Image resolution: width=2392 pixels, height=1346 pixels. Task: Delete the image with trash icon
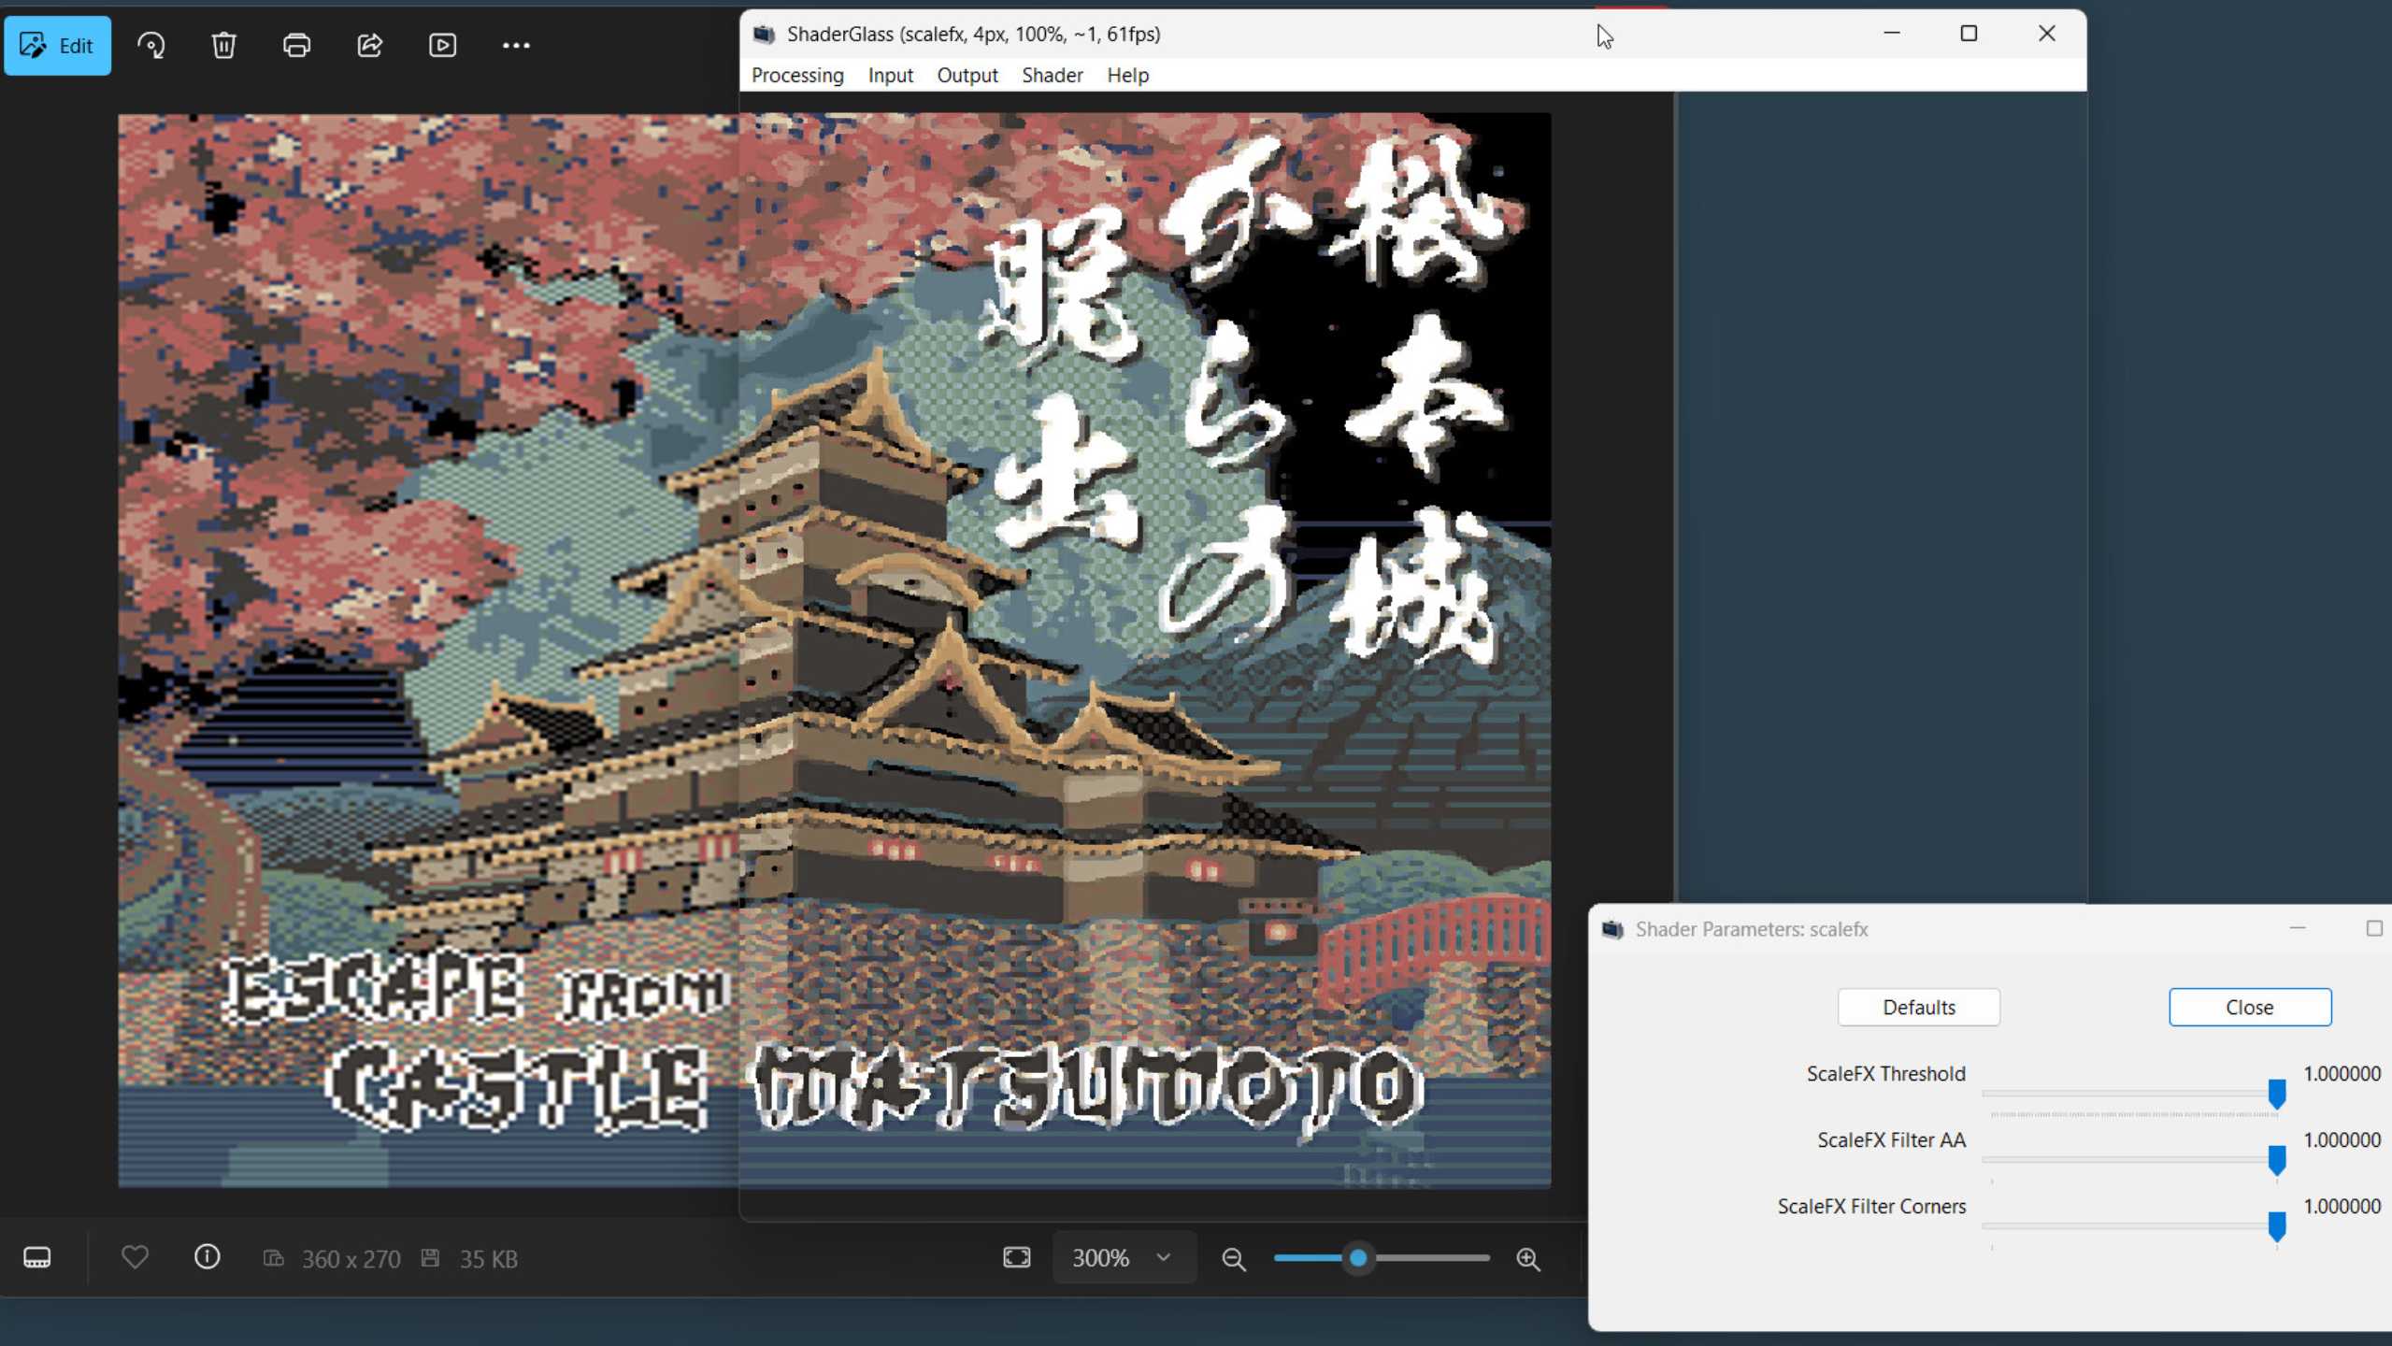223,45
